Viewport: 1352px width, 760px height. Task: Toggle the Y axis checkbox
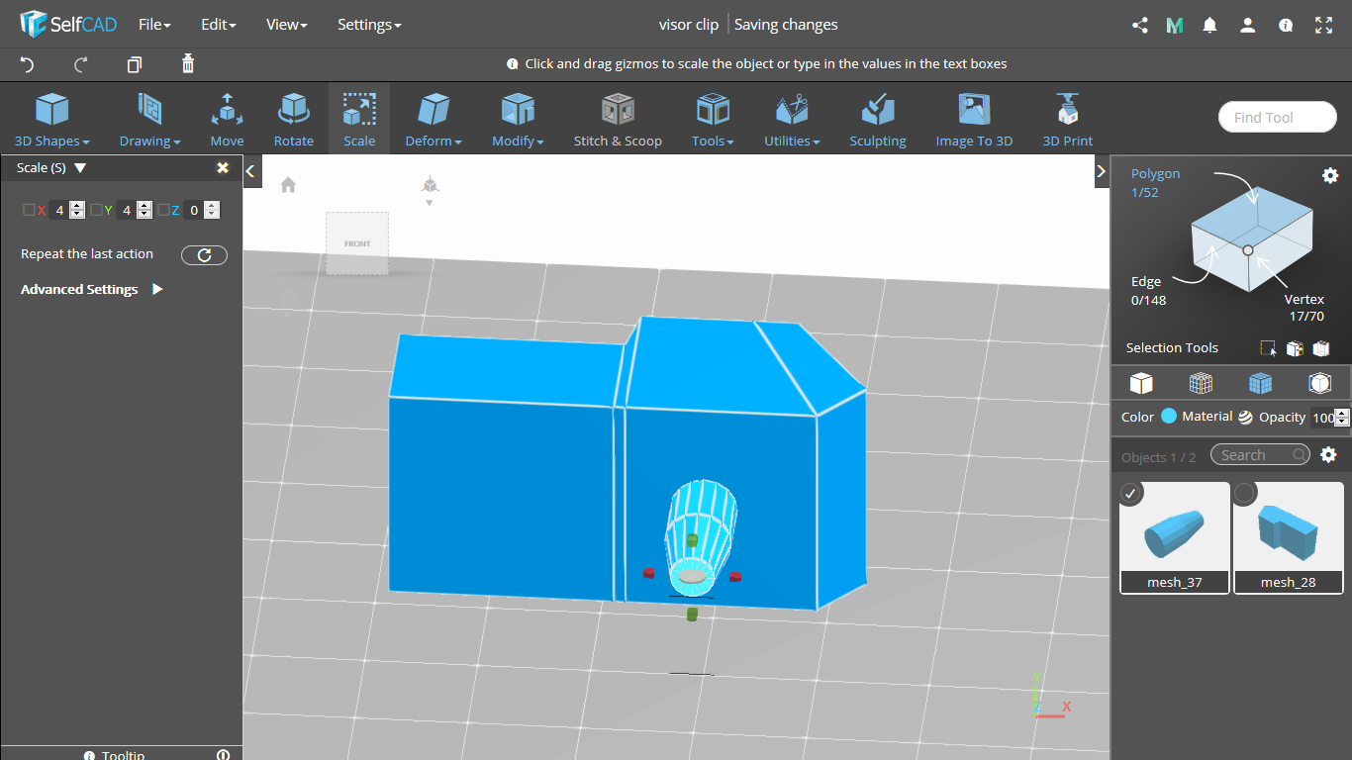(96, 210)
